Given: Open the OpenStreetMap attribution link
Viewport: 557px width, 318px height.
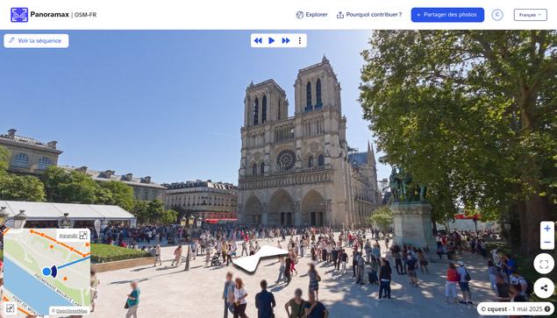Looking at the screenshot, I should (x=71, y=311).
